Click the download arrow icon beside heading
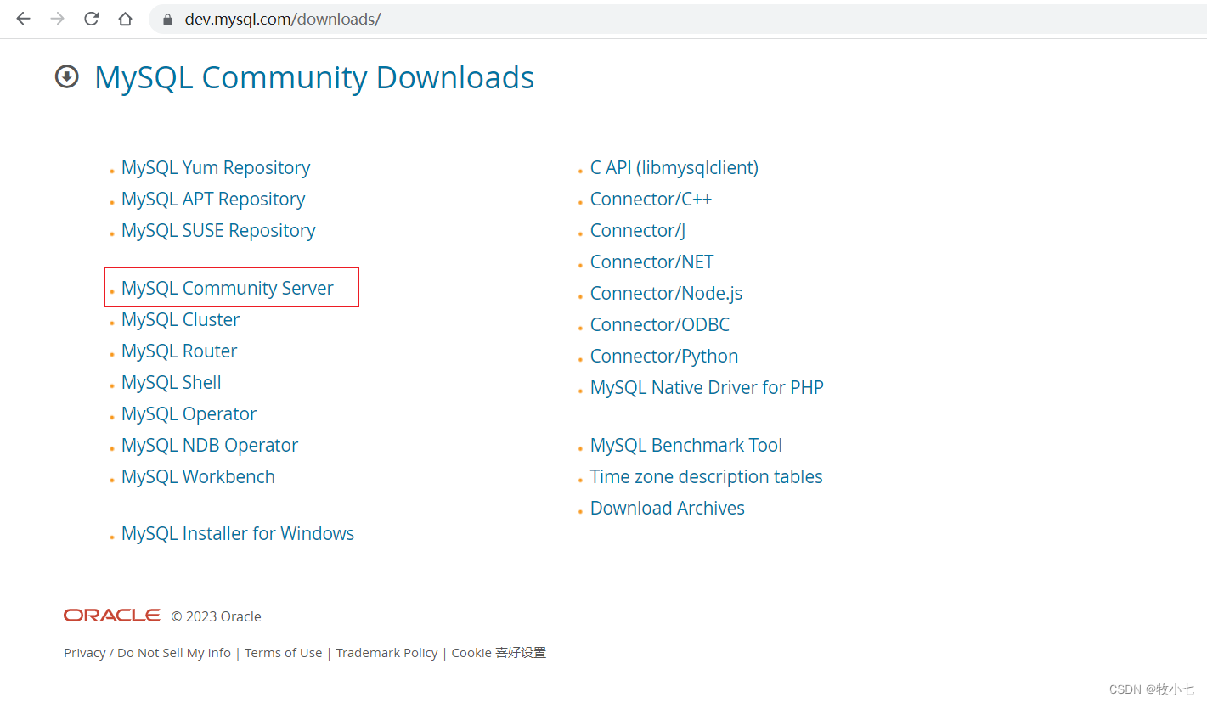This screenshot has height=703, width=1207. (x=66, y=77)
